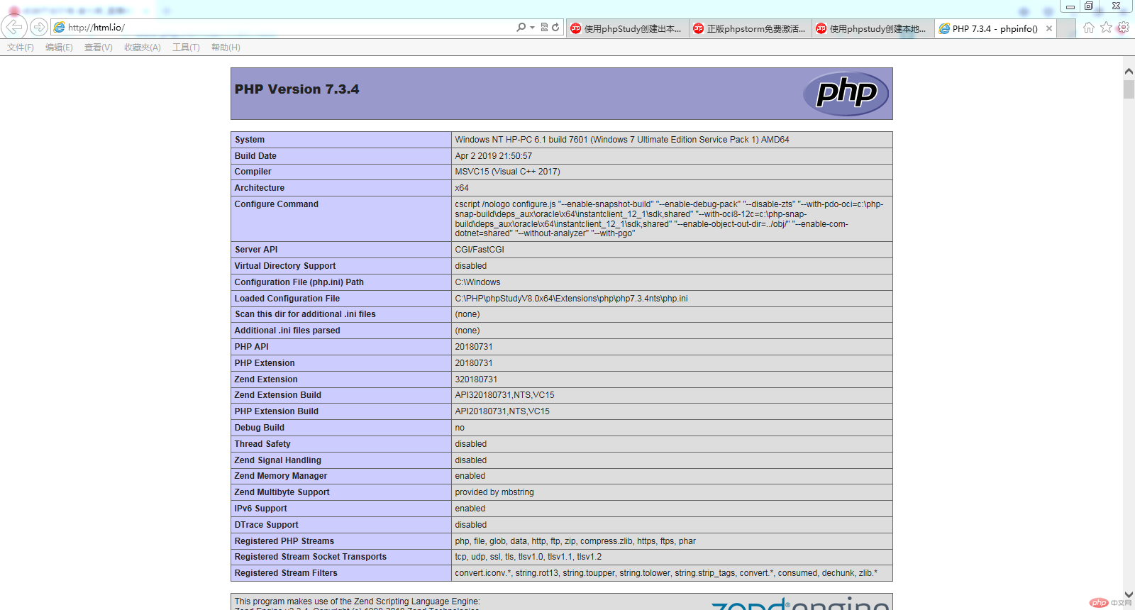Click the Loaded Configuration File label

(x=287, y=299)
